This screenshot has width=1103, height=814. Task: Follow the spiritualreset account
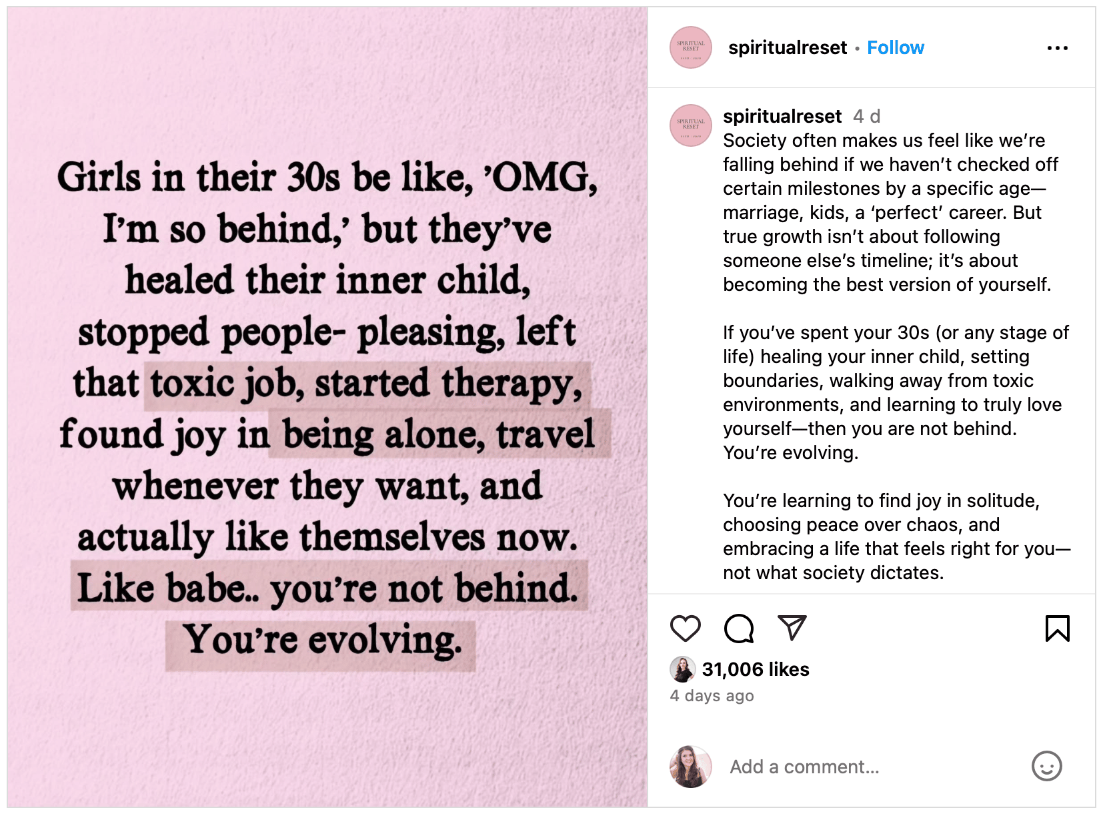coord(895,48)
